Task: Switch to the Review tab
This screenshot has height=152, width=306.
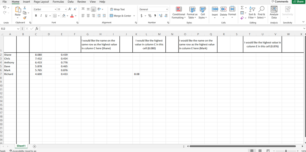Action: [x=81, y=2]
